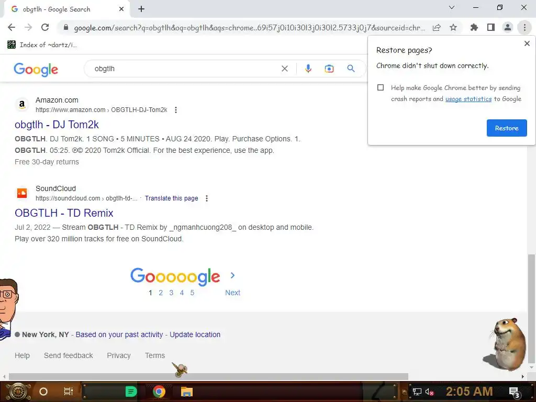The width and height of the screenshot is (536, 402).
Task: Search by image with camera icon
Action: [x=329, y=69]
